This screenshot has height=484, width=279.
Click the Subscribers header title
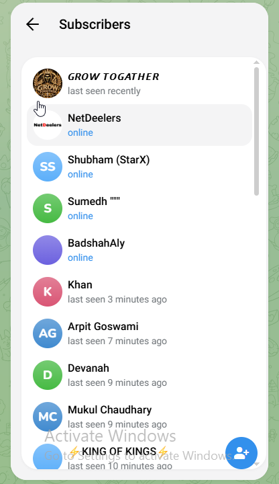point(95,24)
